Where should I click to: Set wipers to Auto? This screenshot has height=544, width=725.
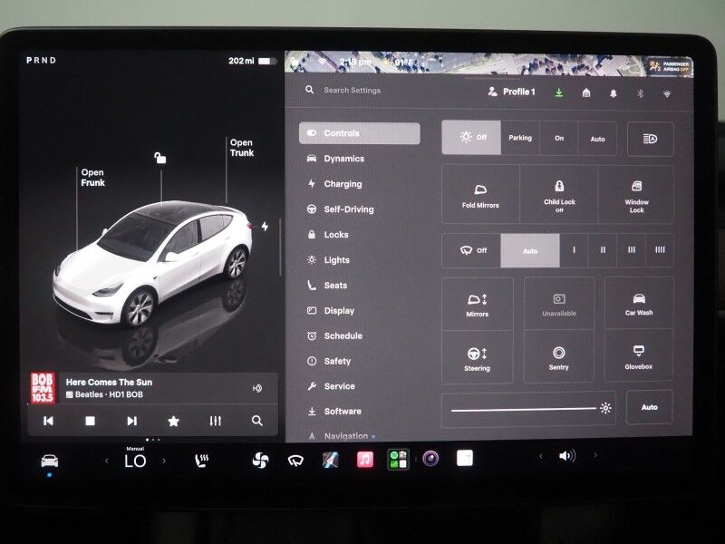(x=530, y=251)
